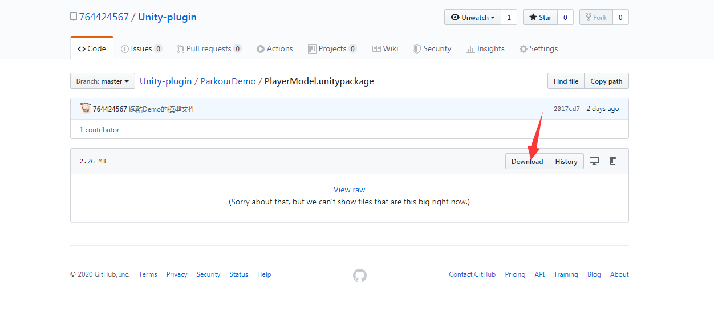Open the Terms footer link
The image size is (714, 312).
tap(148, 274)
